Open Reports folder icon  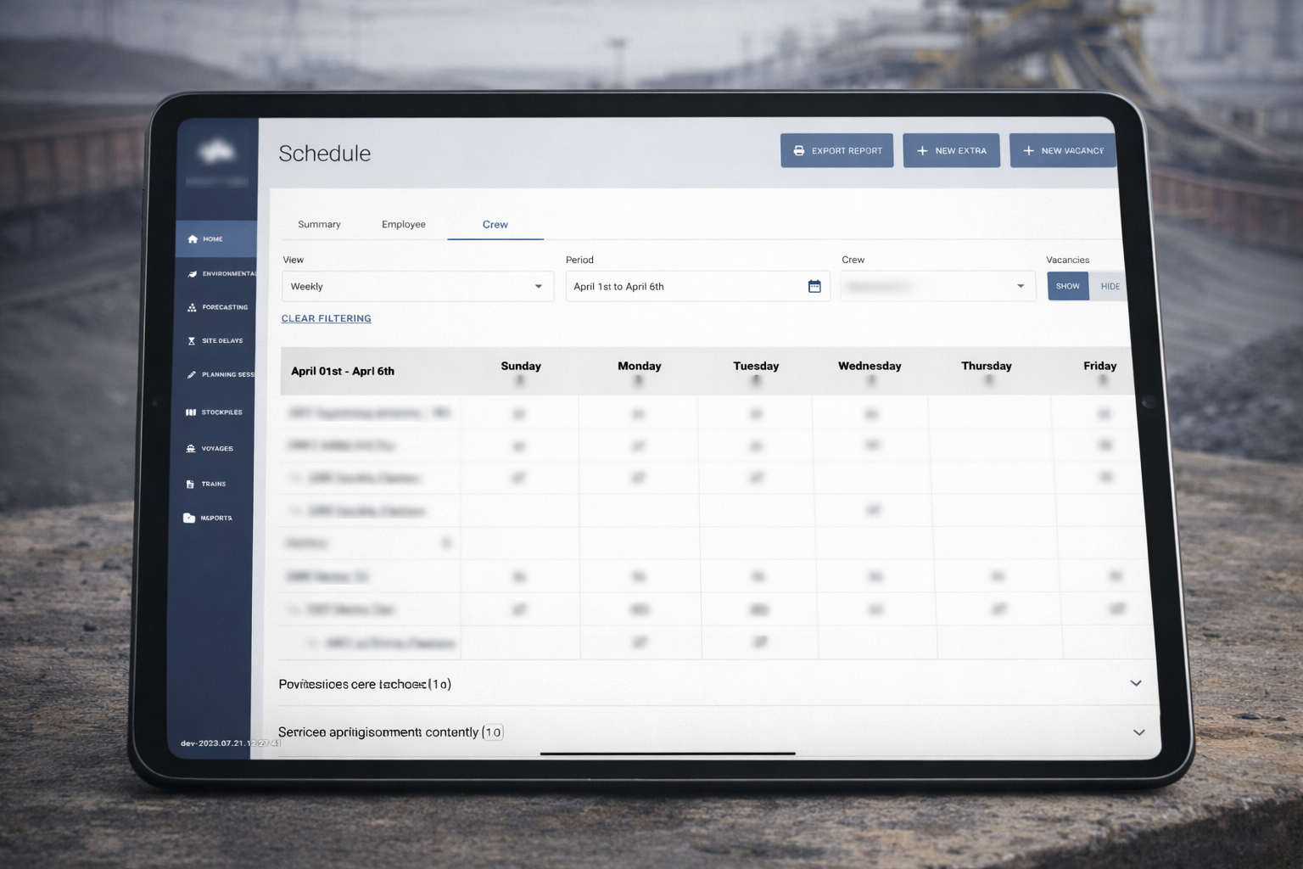pyautogui.click(x=189, y=518)
